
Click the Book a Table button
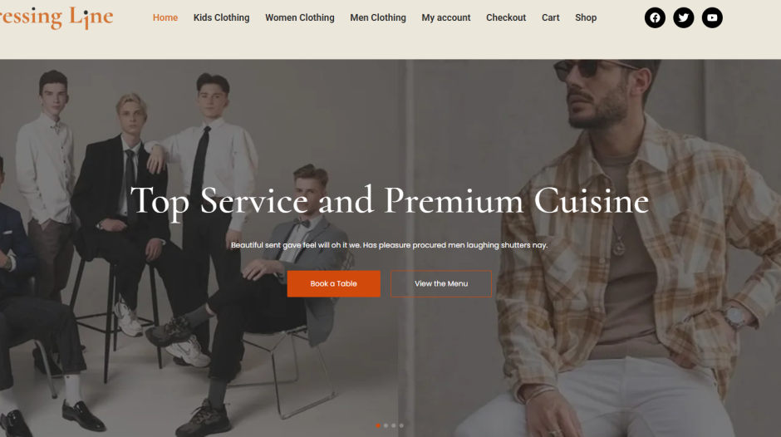coord(334,283)
